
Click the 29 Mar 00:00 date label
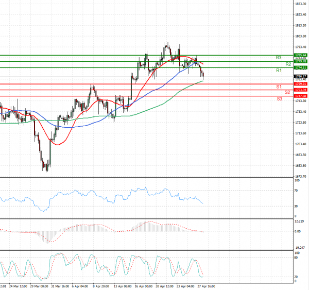[x=39, y=286]
